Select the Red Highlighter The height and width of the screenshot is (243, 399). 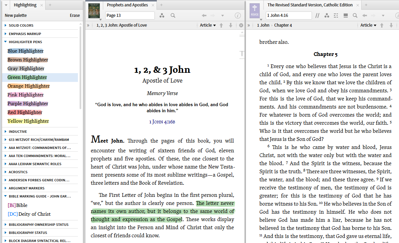[x=25, y=112]
